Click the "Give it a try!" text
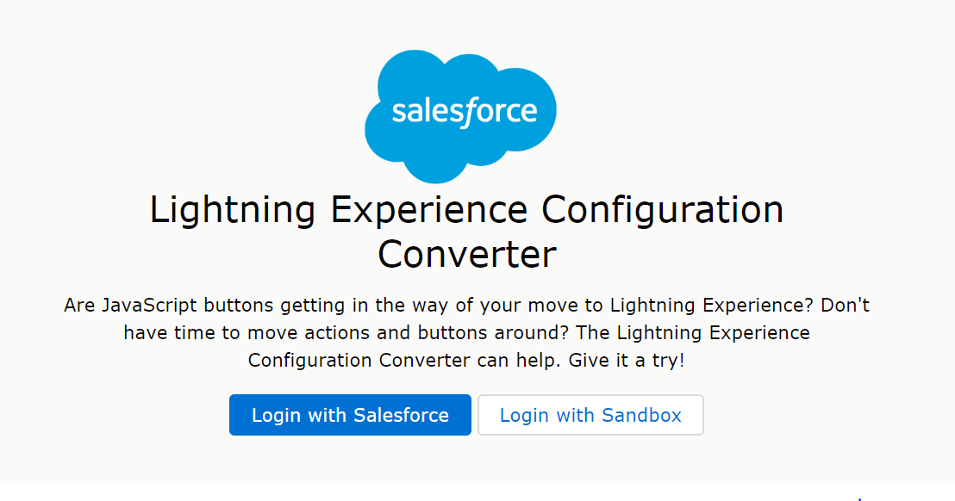This screenshot has width=955, height=501. pyautogui.click(x=627, y=360)
